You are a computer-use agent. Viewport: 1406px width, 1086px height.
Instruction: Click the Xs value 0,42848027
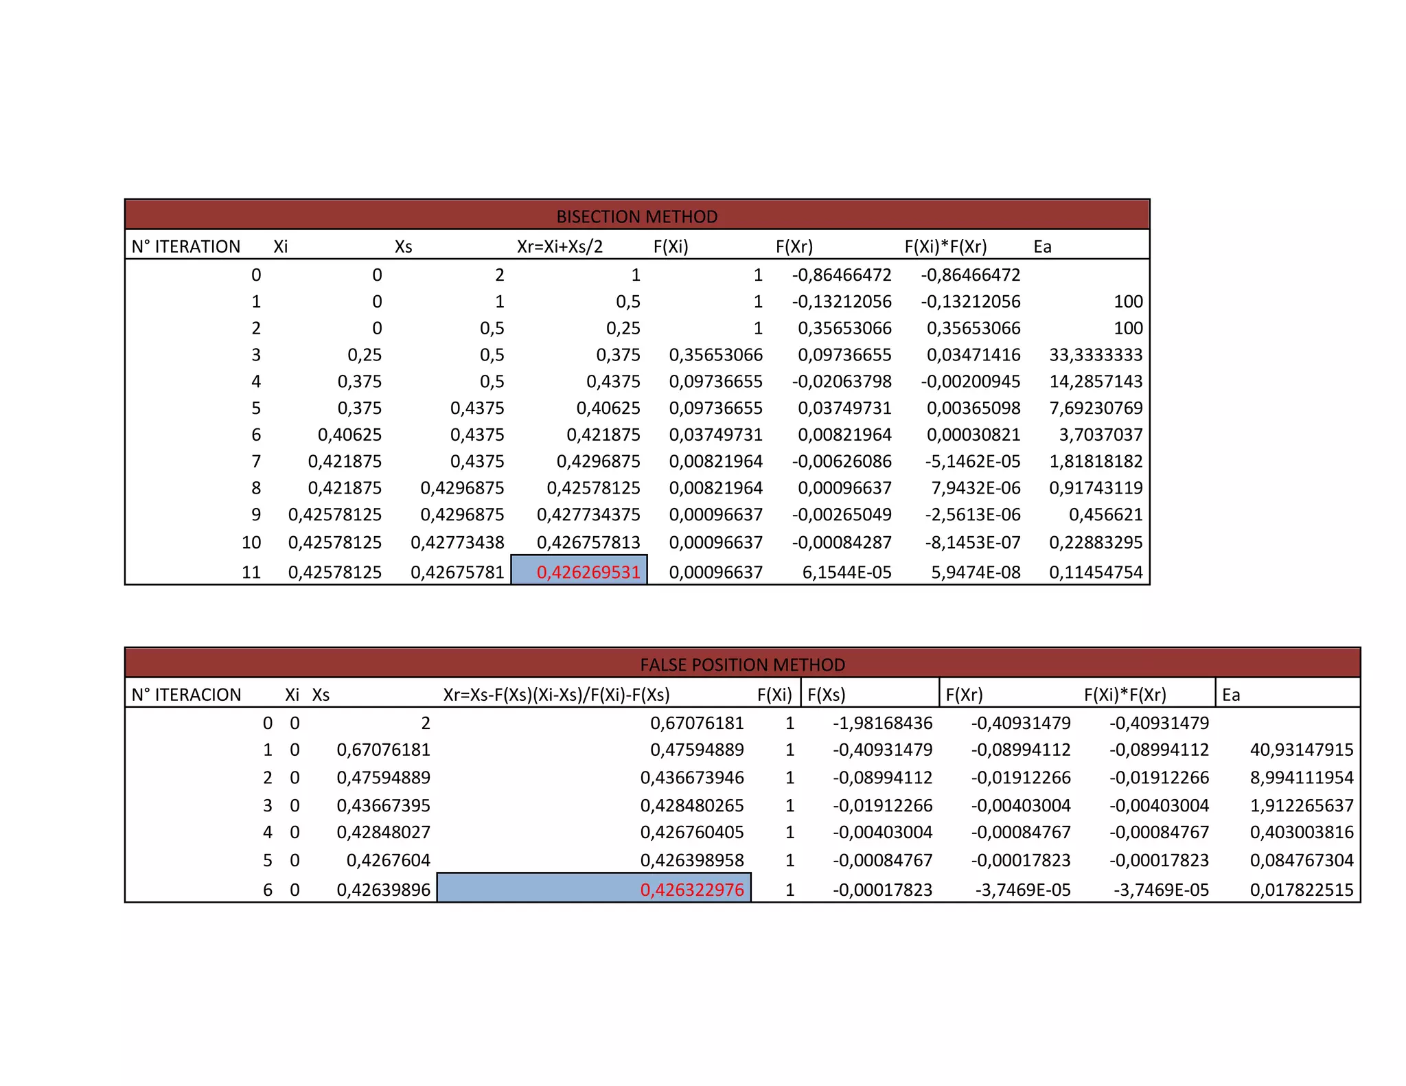pyautogui.click(x=383, y=833)
